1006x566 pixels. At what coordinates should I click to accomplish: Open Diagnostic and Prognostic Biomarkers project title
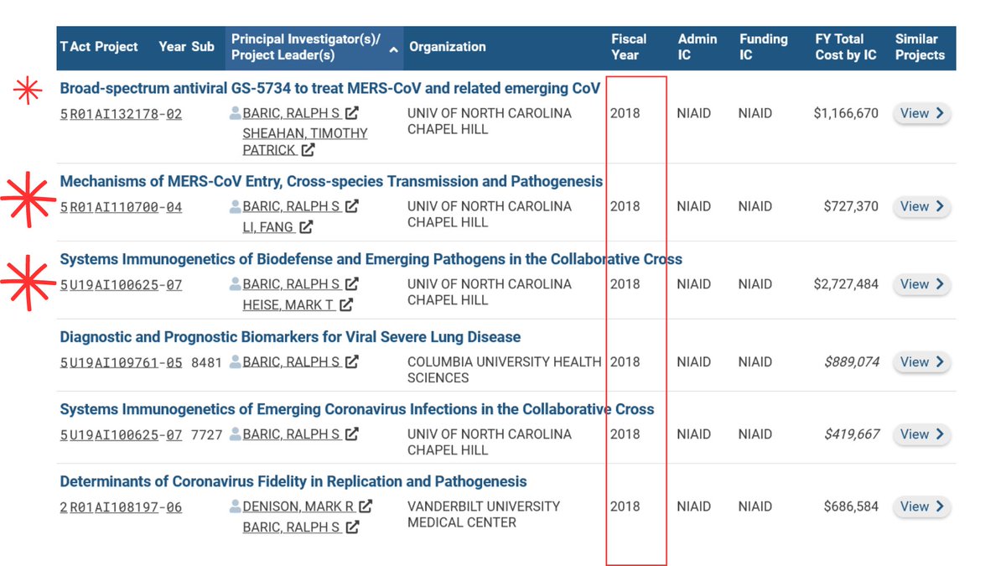(290, 337)
